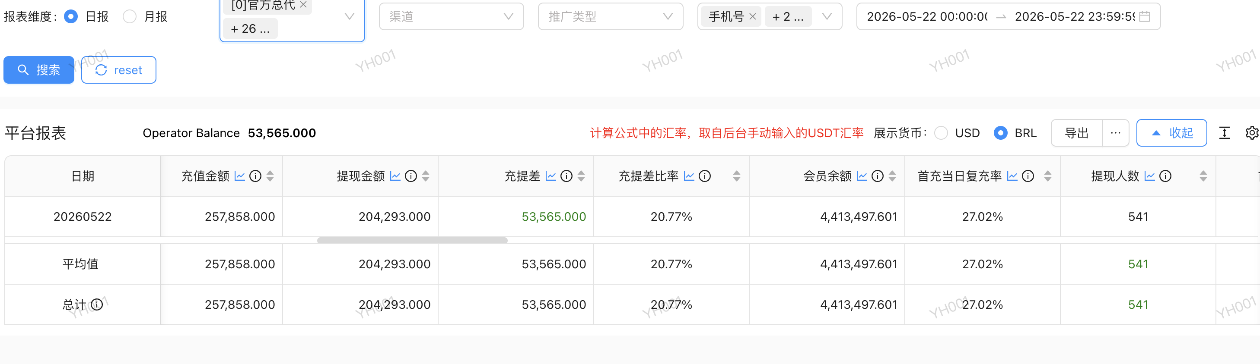Open the table column settings gear
Image resolution: width=1260 pixels, height=364 pixels.
pos(1252,133)
